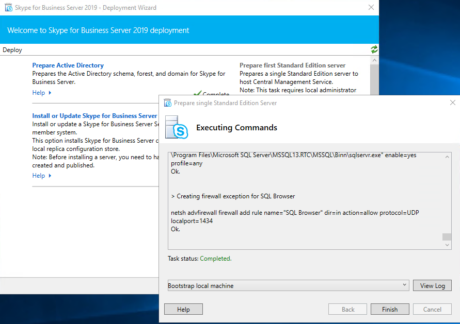Click the output log scroll down arrow
Screen dimensions: 460x324
tap(447, 246)
